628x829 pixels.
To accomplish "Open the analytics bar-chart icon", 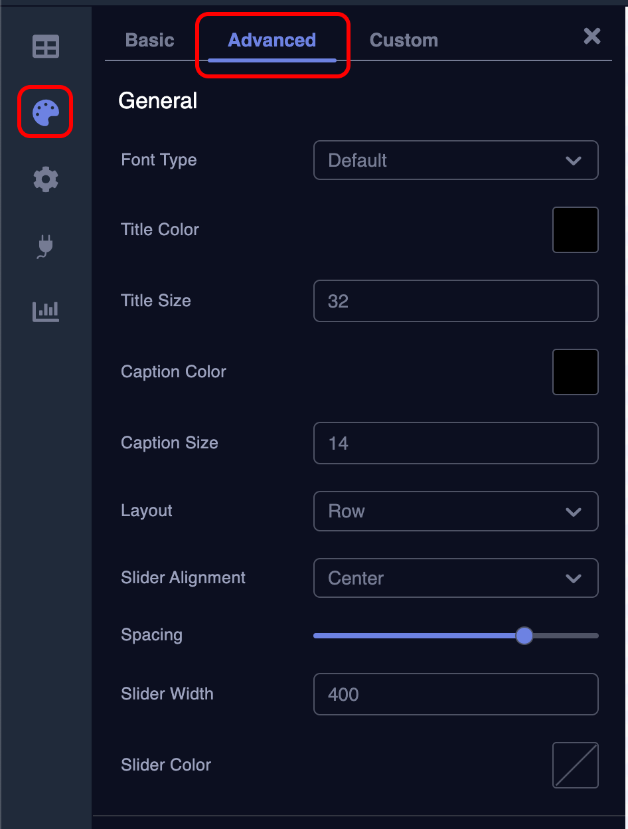I will [x=45, y=311].
